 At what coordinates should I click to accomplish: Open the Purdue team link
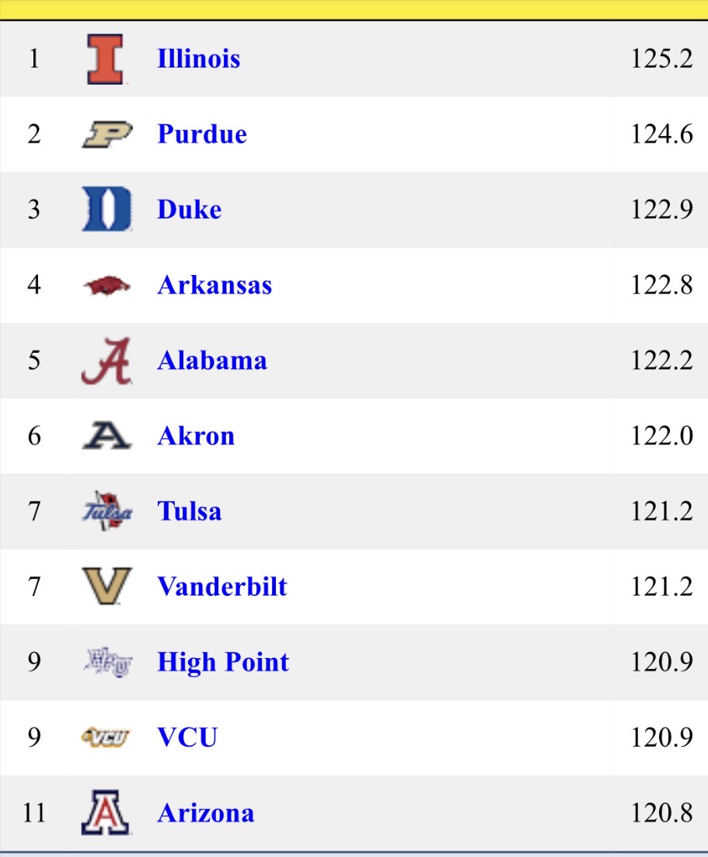(202, 134)
